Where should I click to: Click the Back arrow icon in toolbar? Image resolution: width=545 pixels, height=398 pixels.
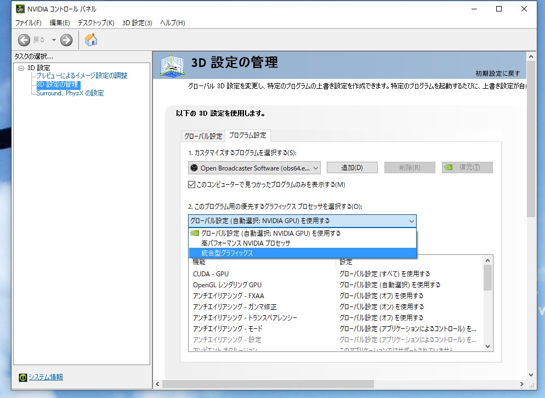point(24,39)
